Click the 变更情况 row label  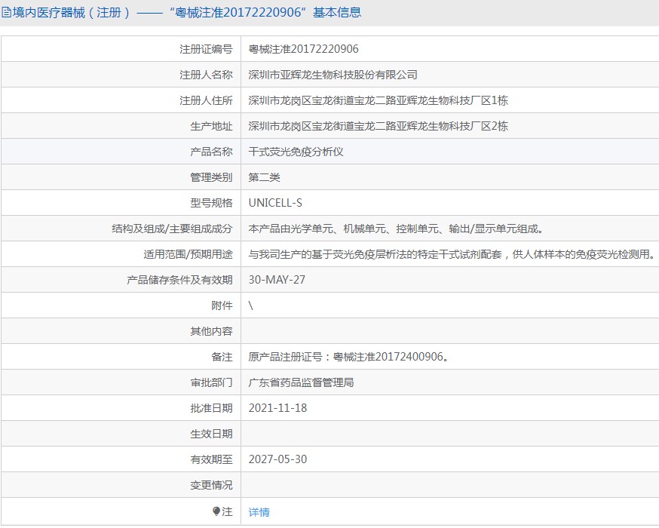211,485
